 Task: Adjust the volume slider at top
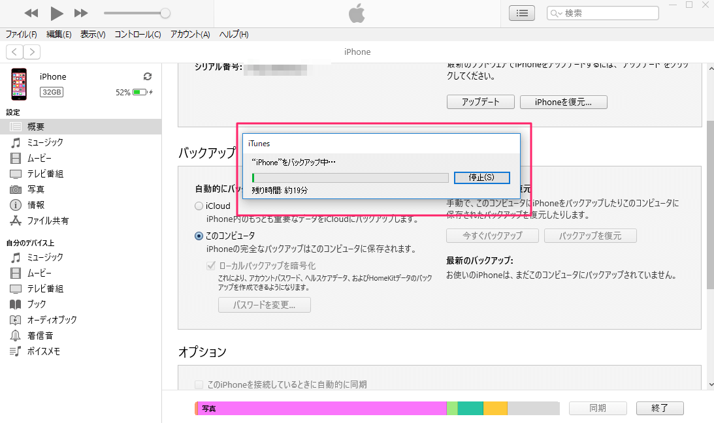(165, 13)
